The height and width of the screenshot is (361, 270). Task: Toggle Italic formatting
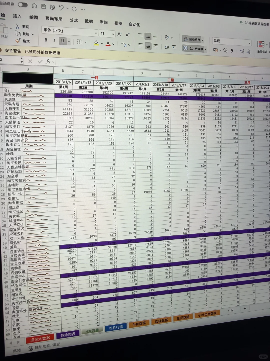54,40
